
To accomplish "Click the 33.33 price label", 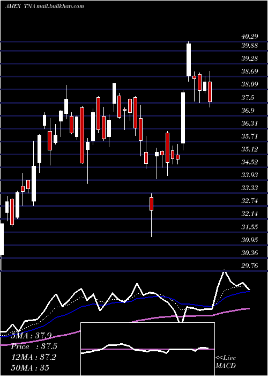I will [250, 187].
